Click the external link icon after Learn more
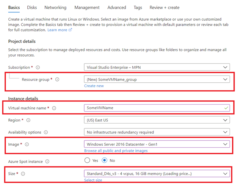Screen dimensions: 252x188 point(70,30)
